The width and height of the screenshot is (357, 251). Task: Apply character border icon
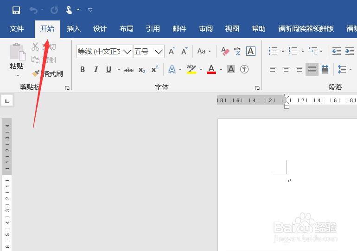(x=251, y=51)
